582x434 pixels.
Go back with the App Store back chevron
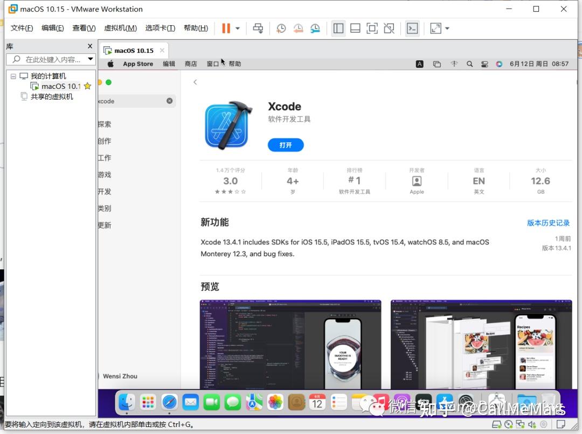click(195, 82)
